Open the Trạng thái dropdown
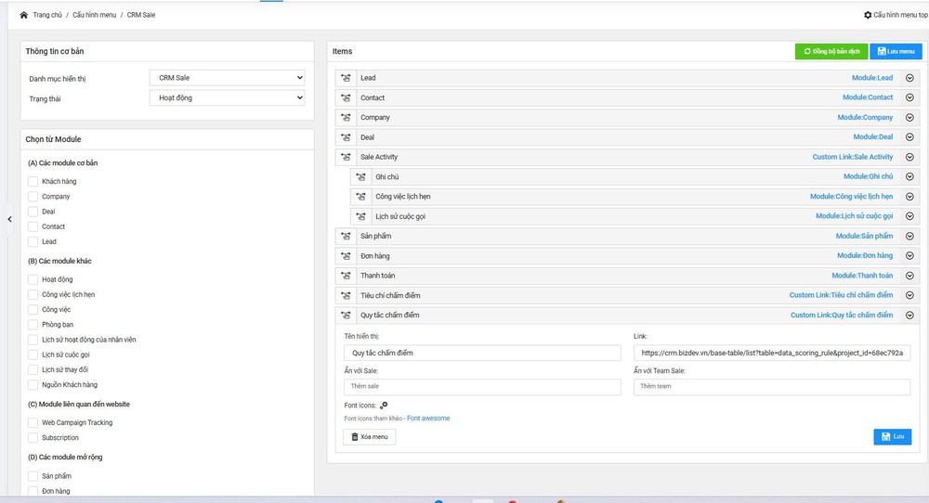 pyautogui.click(x=227, y=97)
